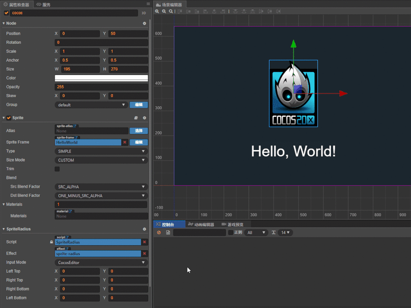Open the Sprite component settings gear
This screenshot has width=411, height=308.
tap(144, 118)
